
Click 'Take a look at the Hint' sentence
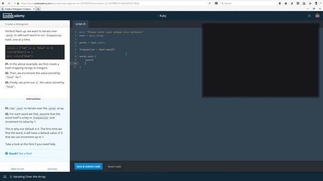[x=30, y=144]
